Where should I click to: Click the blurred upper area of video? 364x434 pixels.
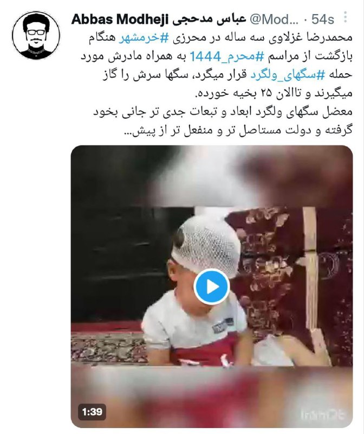coord(212,176)
